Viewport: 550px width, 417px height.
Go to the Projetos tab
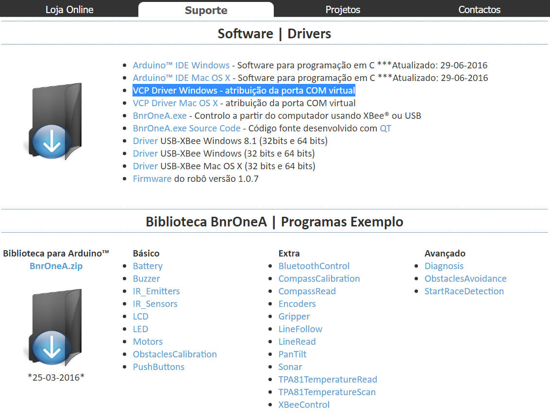pos(343,10)
